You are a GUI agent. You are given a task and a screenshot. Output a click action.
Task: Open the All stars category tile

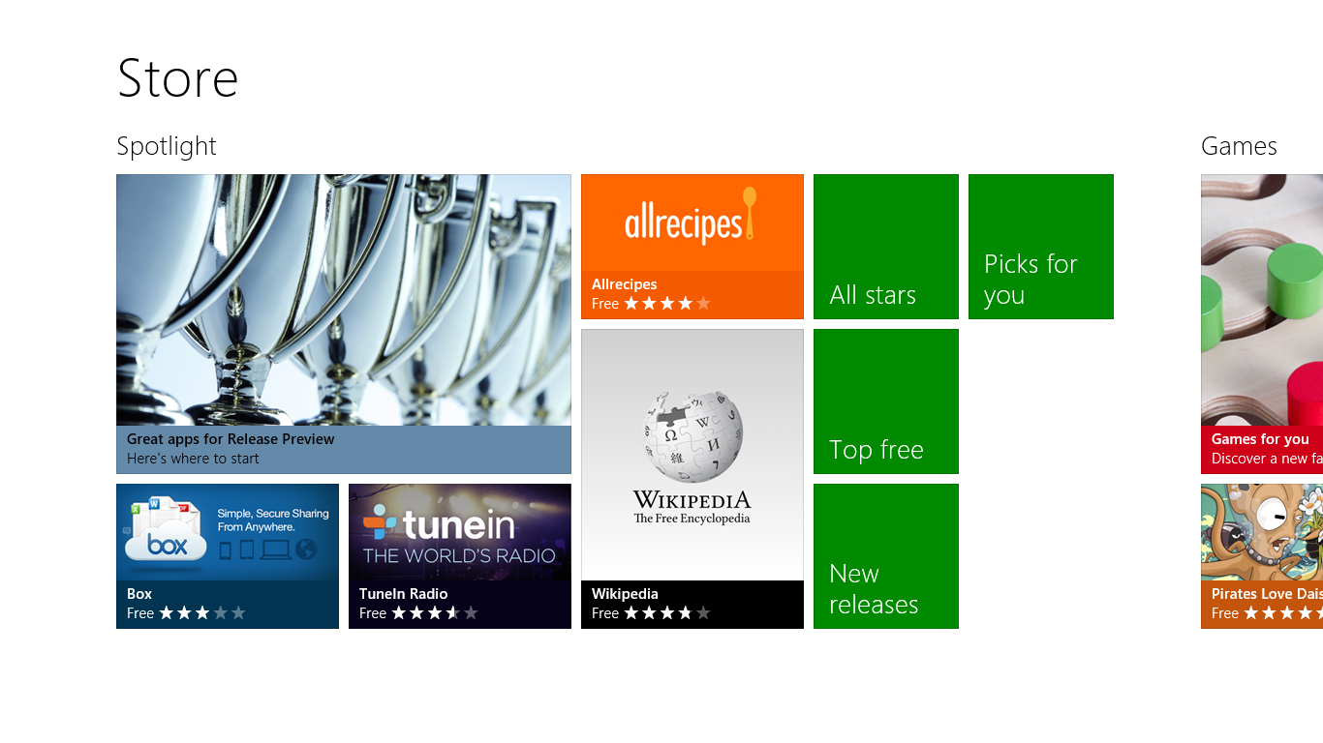click(x=886, y=247)
